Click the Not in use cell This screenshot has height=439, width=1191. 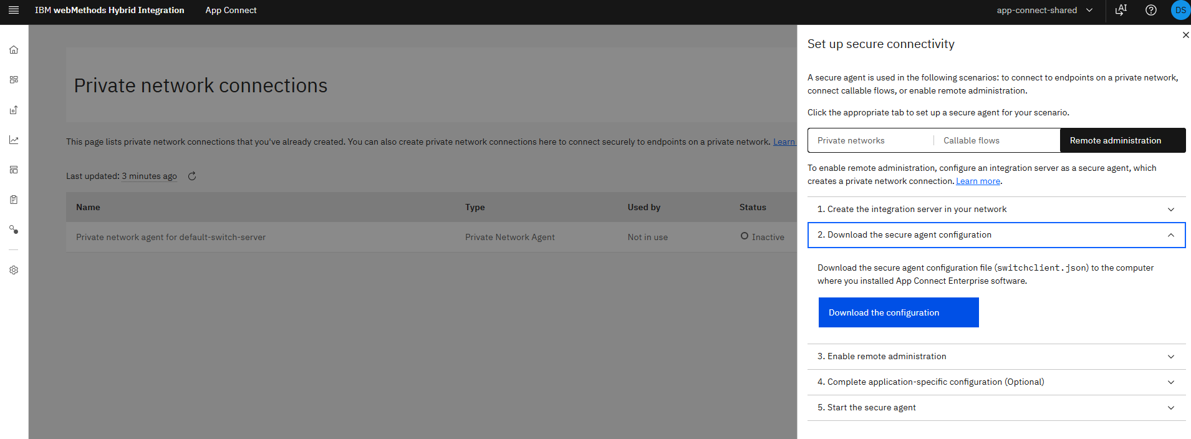click(647, 237)
